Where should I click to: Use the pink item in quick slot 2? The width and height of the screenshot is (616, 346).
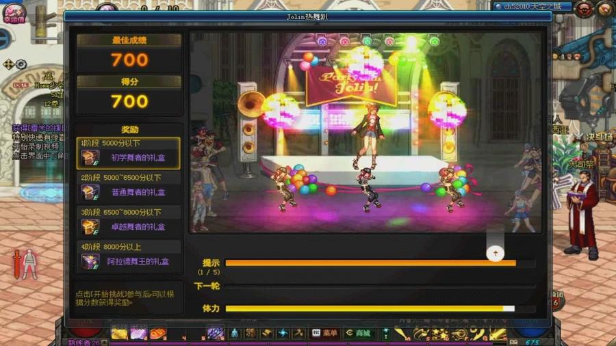(x=138, y=334)
